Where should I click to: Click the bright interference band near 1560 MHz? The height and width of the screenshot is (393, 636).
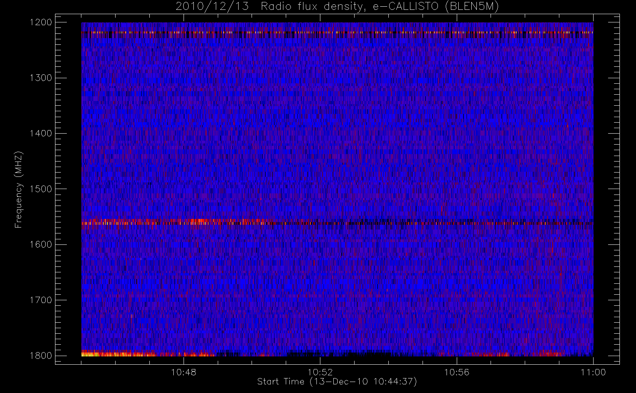click(337, 222)
